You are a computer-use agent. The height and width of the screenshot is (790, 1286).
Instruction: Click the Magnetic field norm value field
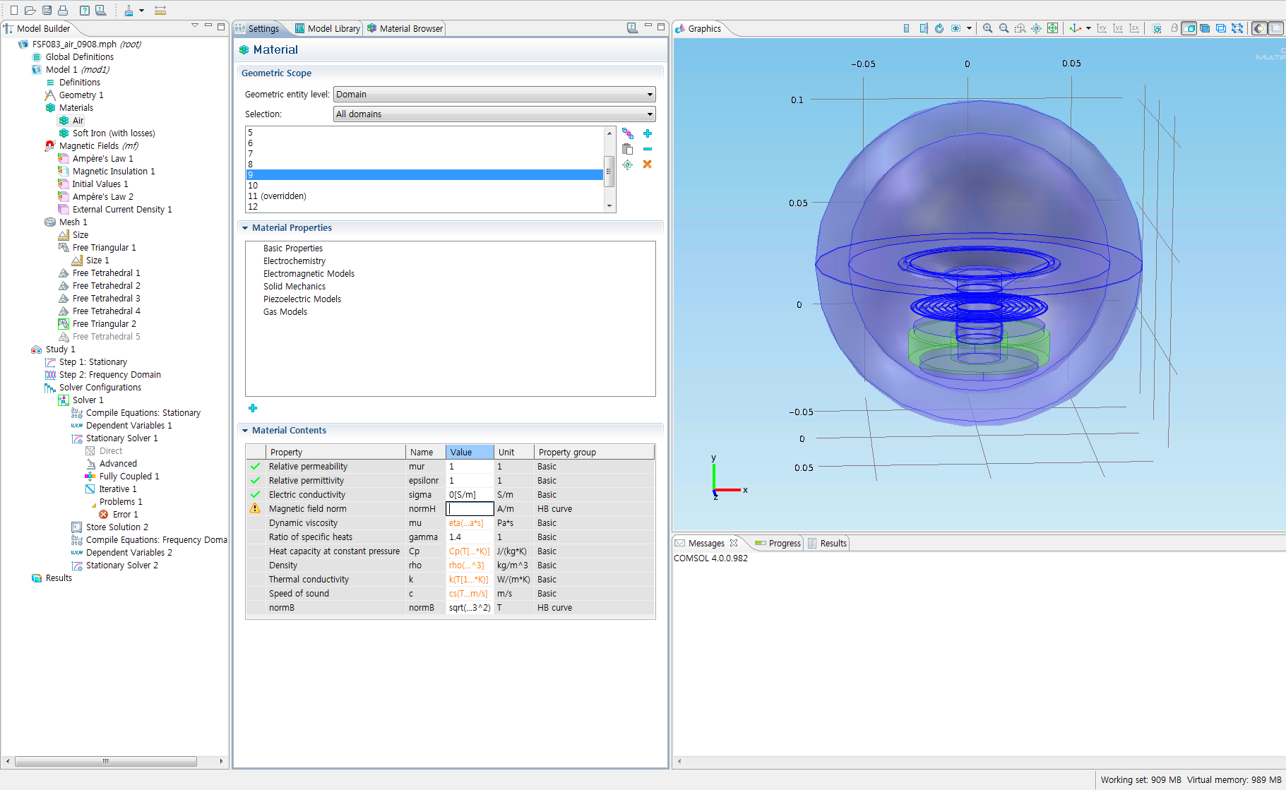click(470, 509)
